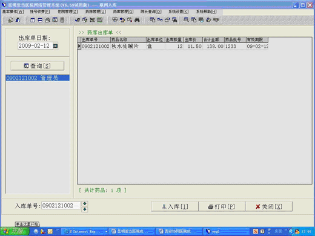Click the two-column layout toolbar icon
This screenshot has height=236, width=315.
click(x=33, y=20)
